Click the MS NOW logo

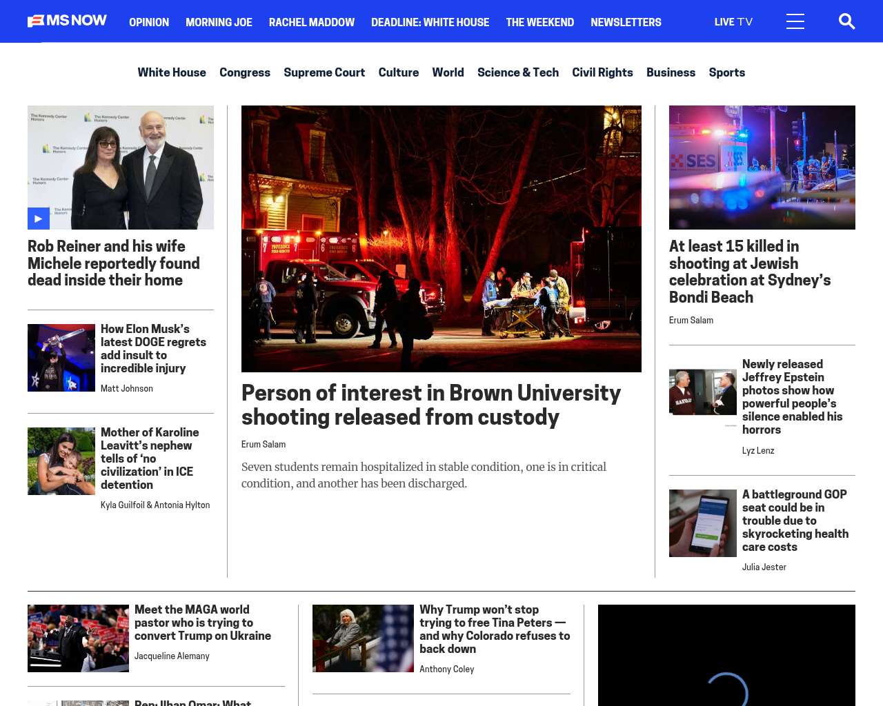coord(67,21)
